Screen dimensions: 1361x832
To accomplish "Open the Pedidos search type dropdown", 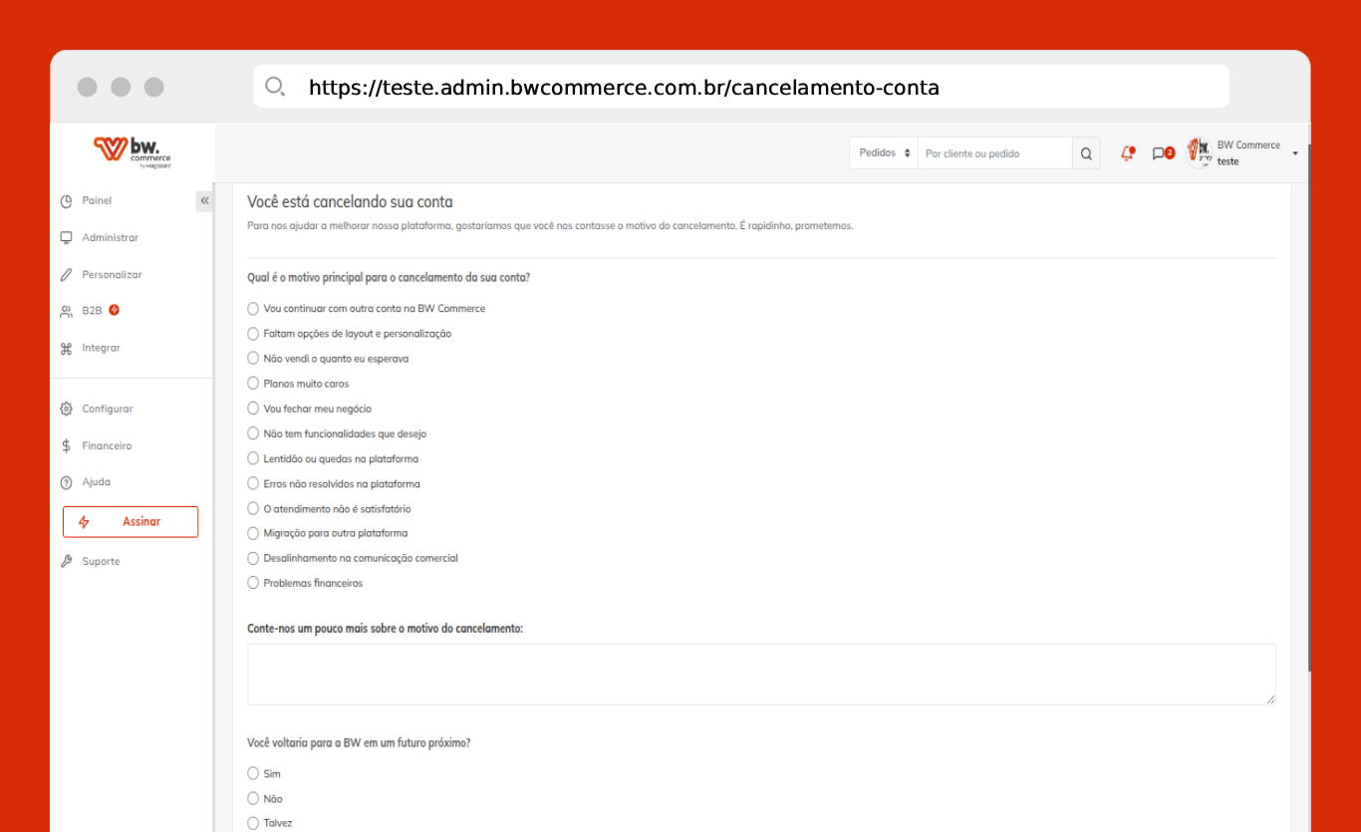I will [884, 153].
